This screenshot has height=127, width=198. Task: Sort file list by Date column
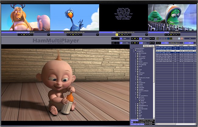189,46
